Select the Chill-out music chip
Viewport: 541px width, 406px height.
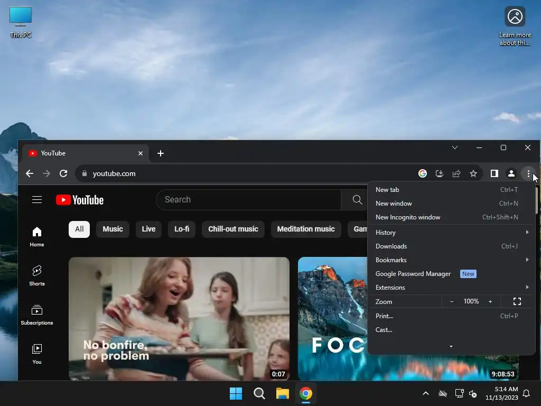click(233, 229)
